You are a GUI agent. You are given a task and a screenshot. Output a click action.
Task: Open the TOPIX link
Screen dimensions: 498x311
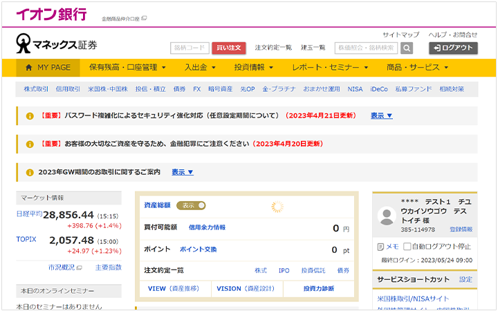pyautogui.click(x=26, y=239)
